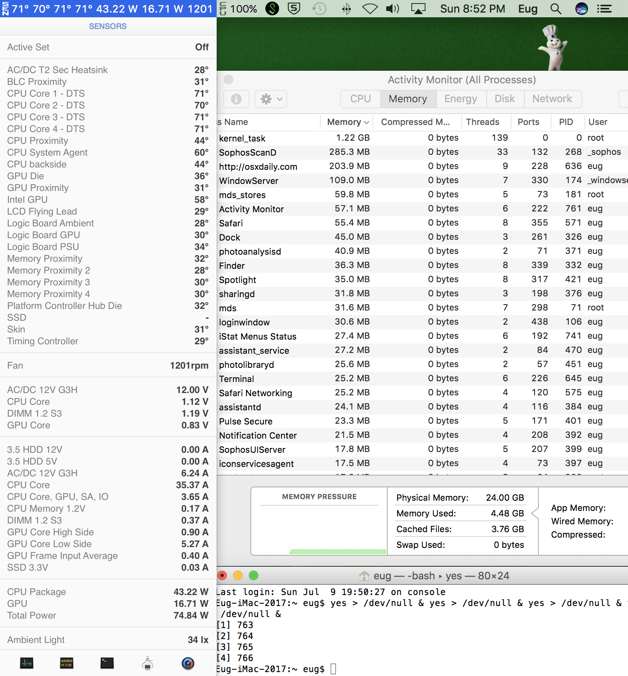Click the speedometer gauge icon in sensors footer
Image resolution: width=628 pixels, height=676 pixels.
click(x=188, y=663)
